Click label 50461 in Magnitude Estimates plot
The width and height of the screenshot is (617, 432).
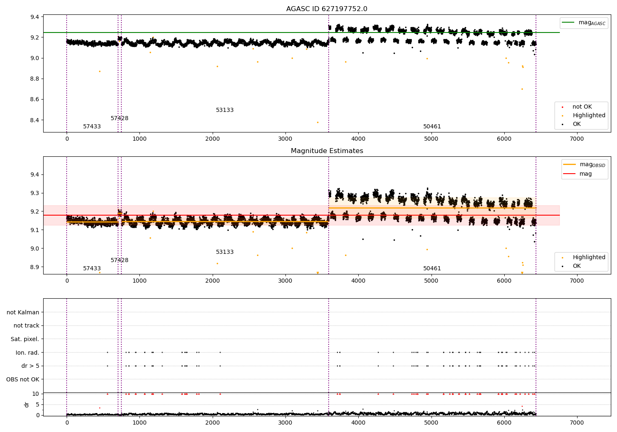click(x=432, y=269)
